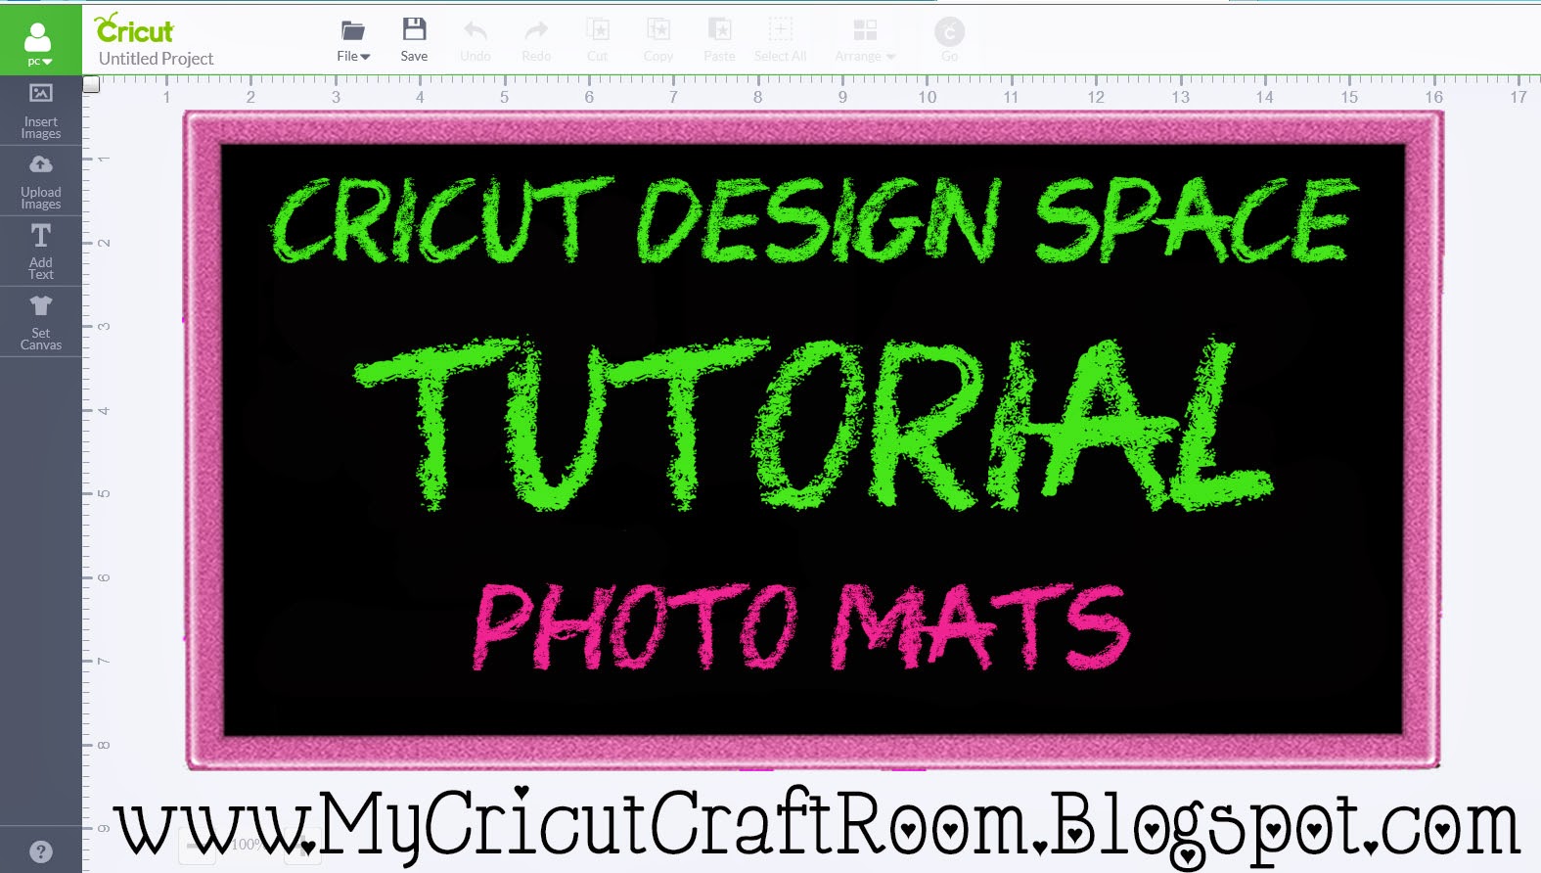This screenshot has width=1541, height=873.
Task: Open the help question mark
Action: (x=40, y=851)
